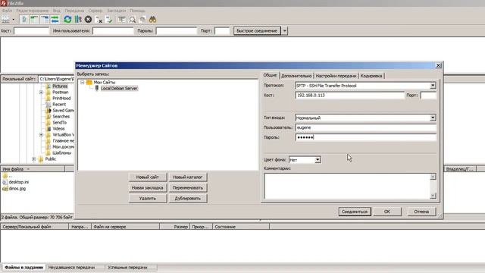Switch to the Общие tab
This screenshot has width=485, height=273.
(270, 75)
